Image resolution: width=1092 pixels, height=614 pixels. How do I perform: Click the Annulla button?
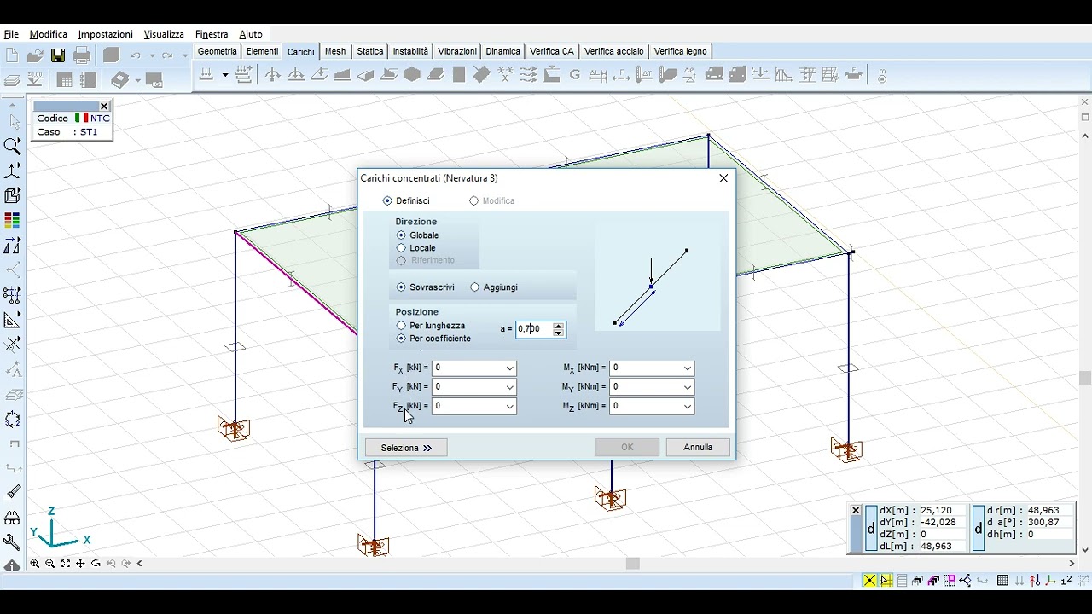click(x=698, y=447)
